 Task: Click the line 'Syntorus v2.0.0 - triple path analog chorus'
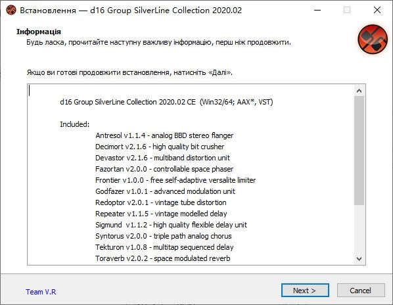click(164, 236)
